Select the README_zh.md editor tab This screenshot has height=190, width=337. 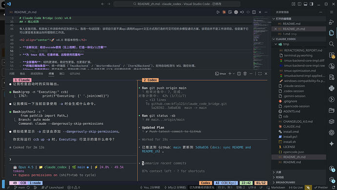tap(23, 12)
